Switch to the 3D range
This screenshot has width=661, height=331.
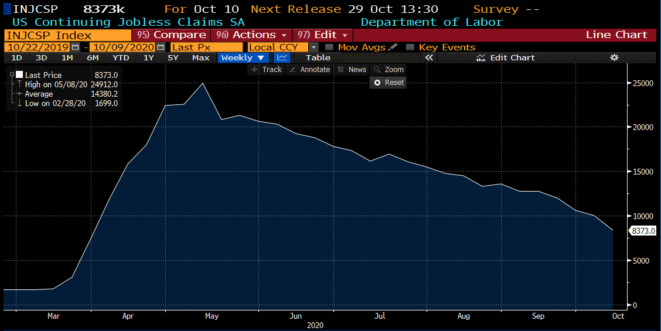click(x=41, y=58)
